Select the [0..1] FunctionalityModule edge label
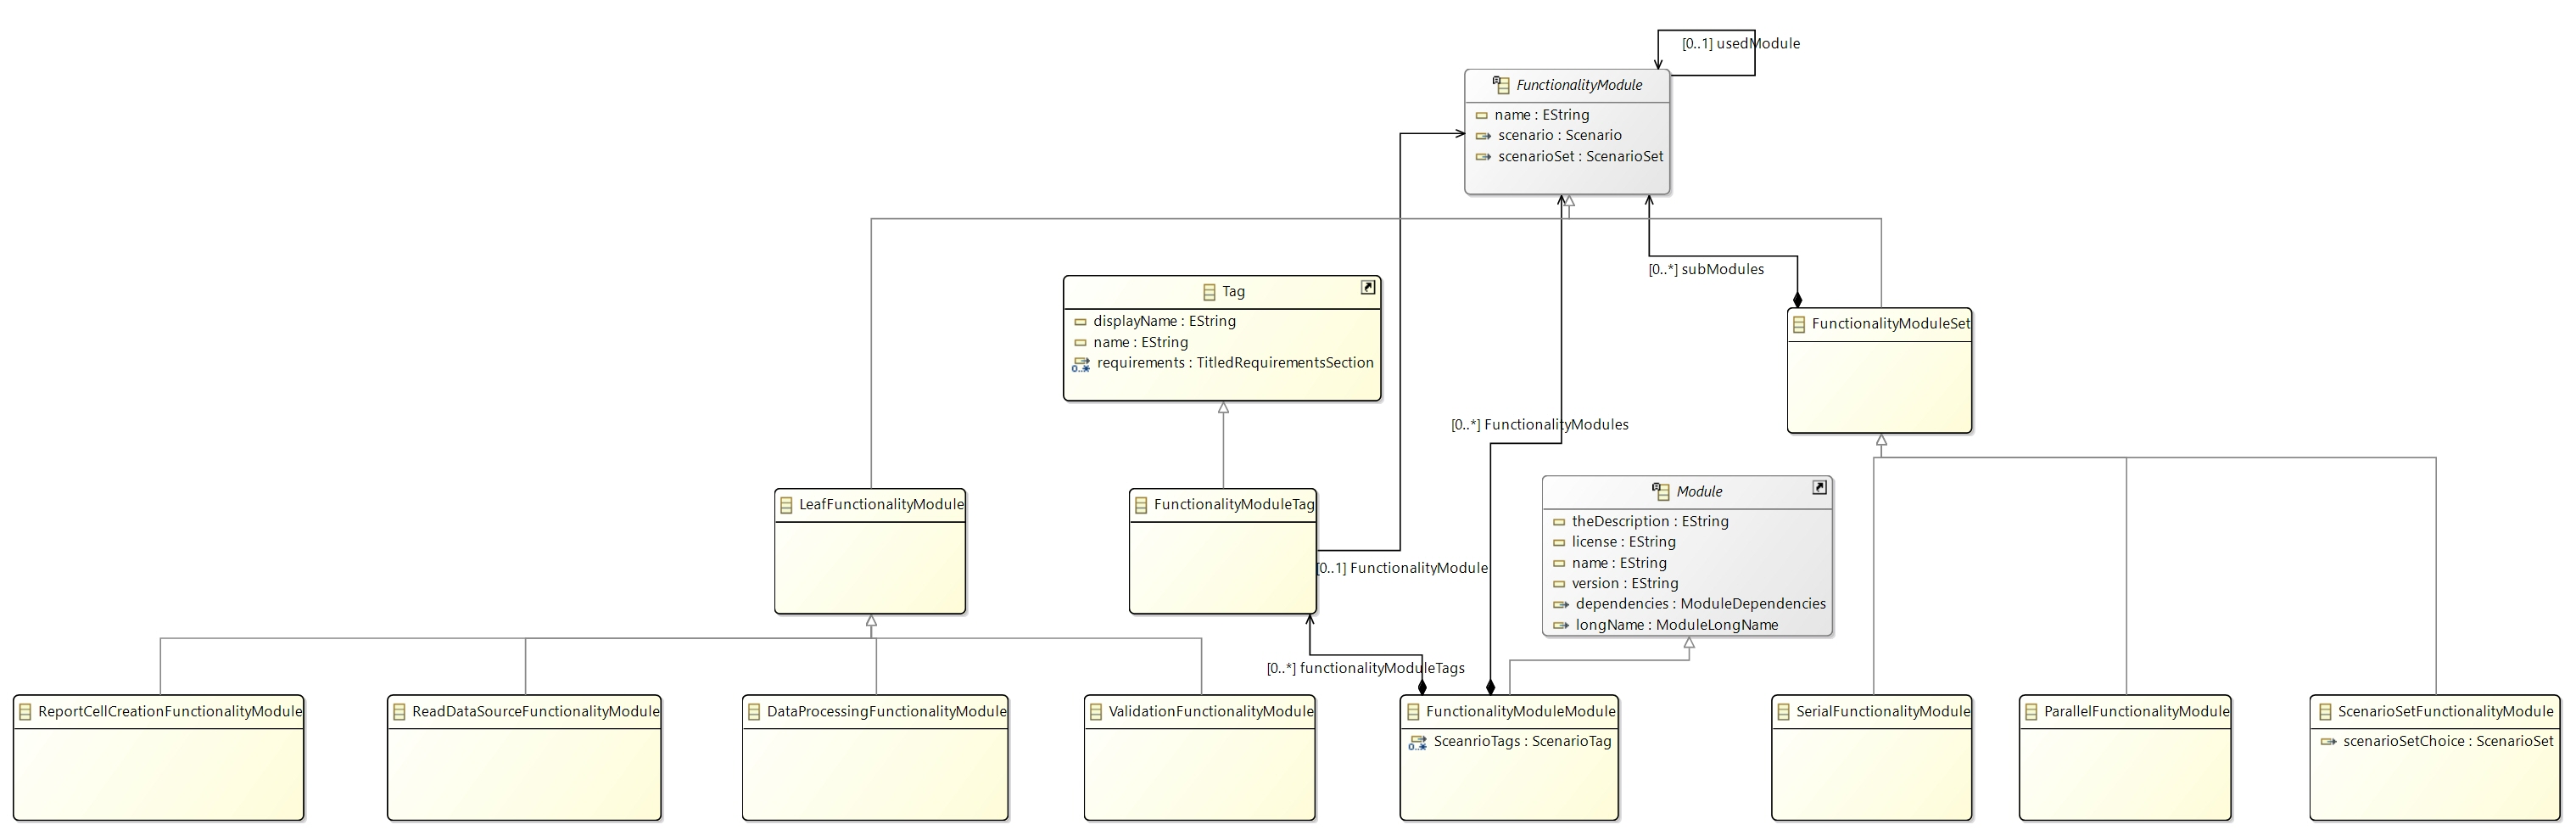This screenshot has width=2576, height=836. coord(1402,569)
